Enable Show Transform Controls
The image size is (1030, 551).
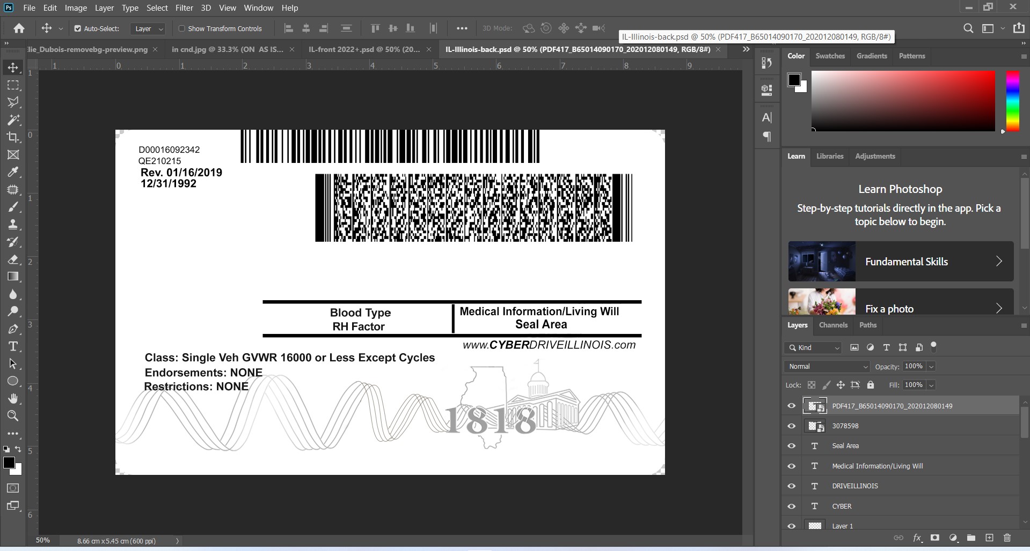point(181,28)
